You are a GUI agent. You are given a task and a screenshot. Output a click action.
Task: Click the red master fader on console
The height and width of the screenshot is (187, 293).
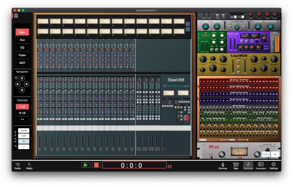click(x=164, y=149)
